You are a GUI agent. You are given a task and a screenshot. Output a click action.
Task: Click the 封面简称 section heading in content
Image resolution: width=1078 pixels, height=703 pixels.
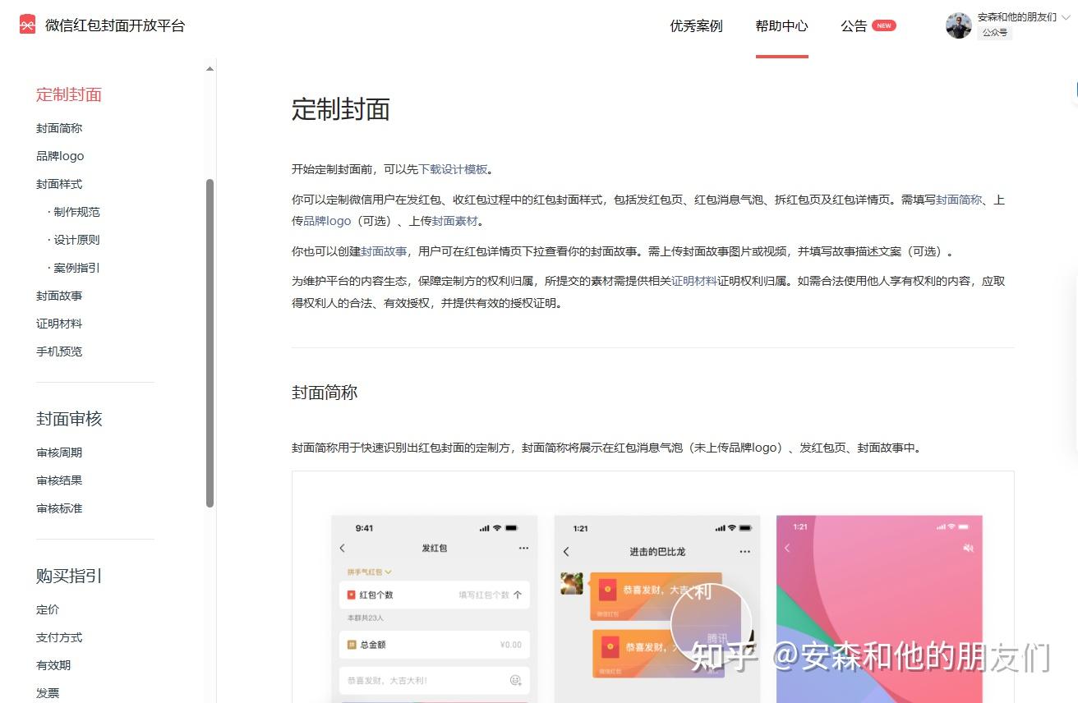(x=325, y=393)
